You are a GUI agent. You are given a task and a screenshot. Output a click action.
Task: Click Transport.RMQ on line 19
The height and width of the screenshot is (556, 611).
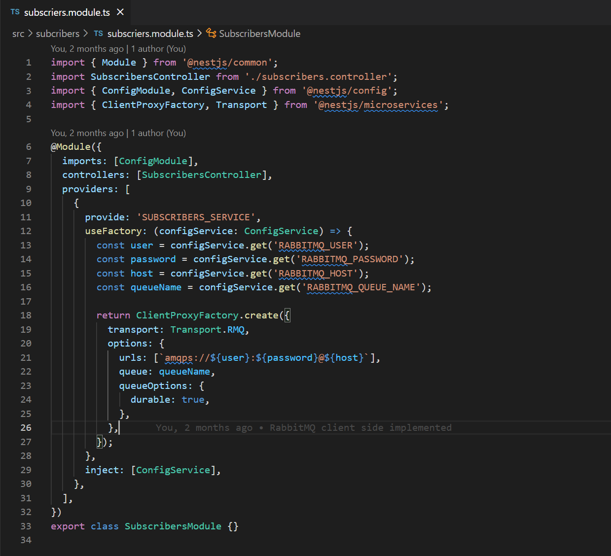click(x=207, y=330)
